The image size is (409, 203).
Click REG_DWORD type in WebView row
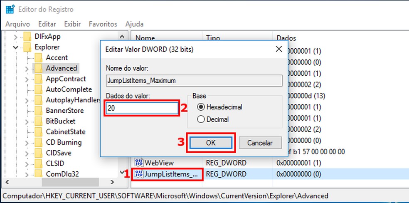click(226, 163)
